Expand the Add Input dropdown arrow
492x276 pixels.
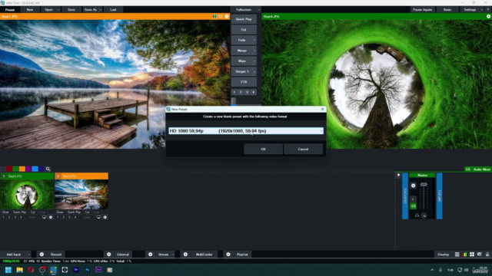(29, 255)
